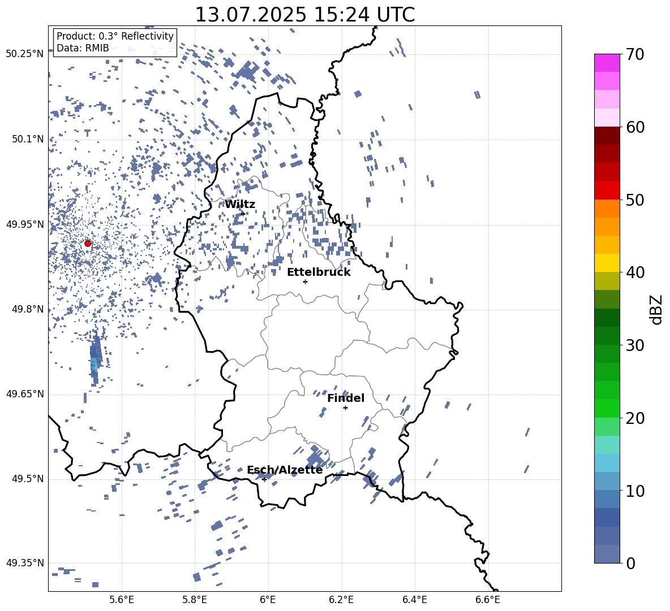Click the 49.35°N latitude label

pos(25,563)
